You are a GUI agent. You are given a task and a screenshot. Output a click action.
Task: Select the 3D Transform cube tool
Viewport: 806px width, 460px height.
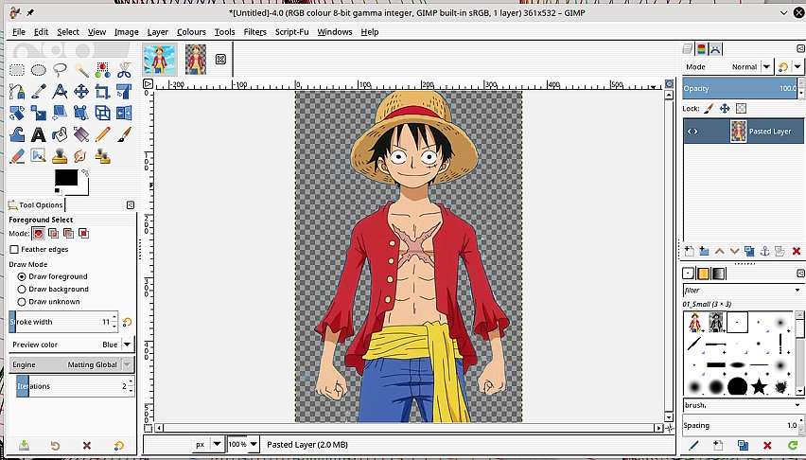pos(102,113)
